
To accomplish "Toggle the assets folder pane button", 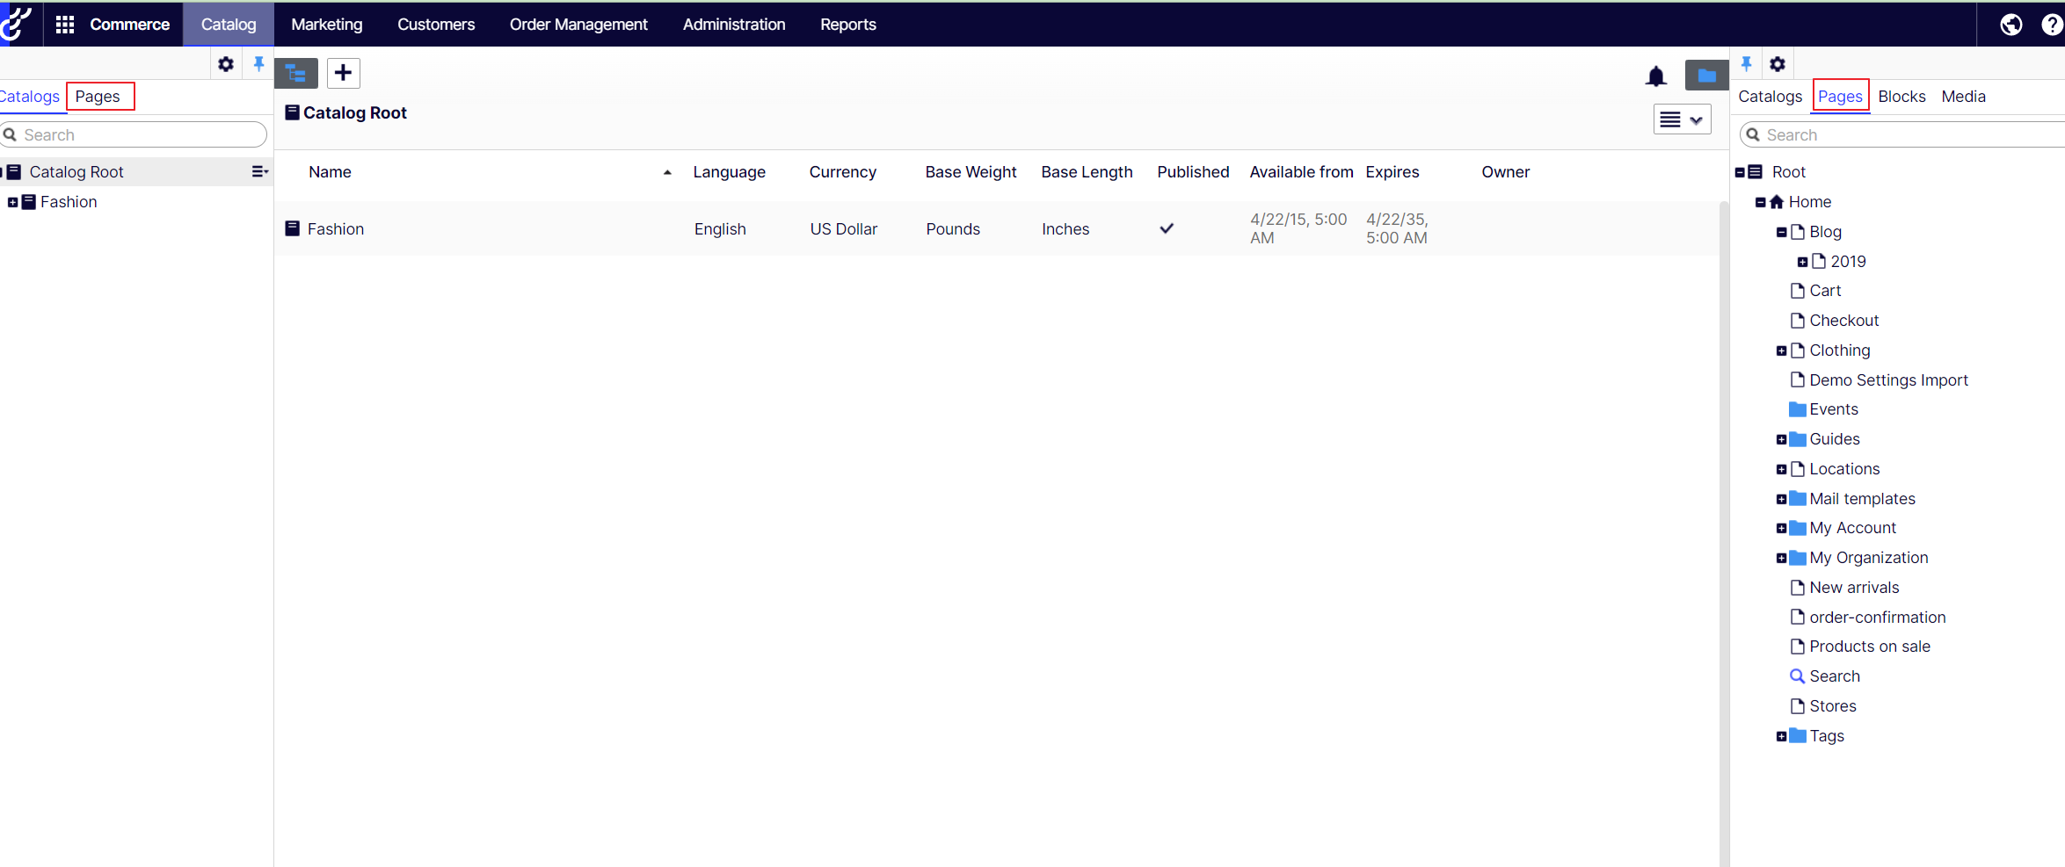I will tap(1705, 76).
